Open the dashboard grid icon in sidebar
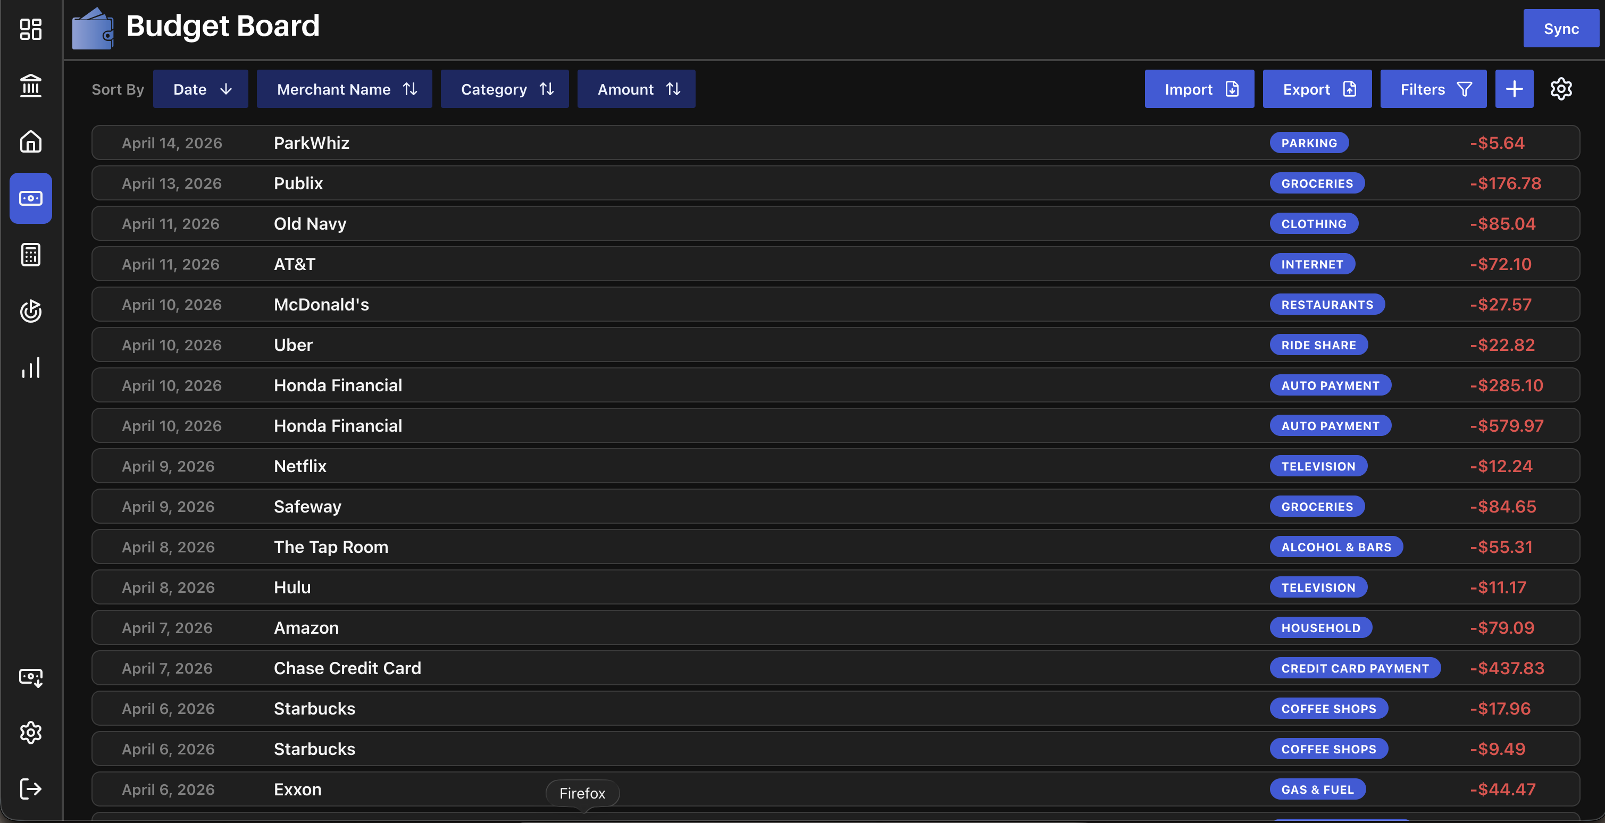Viewport: 1605px width, 823px height. pyautogui.click(x=30, y=29)
